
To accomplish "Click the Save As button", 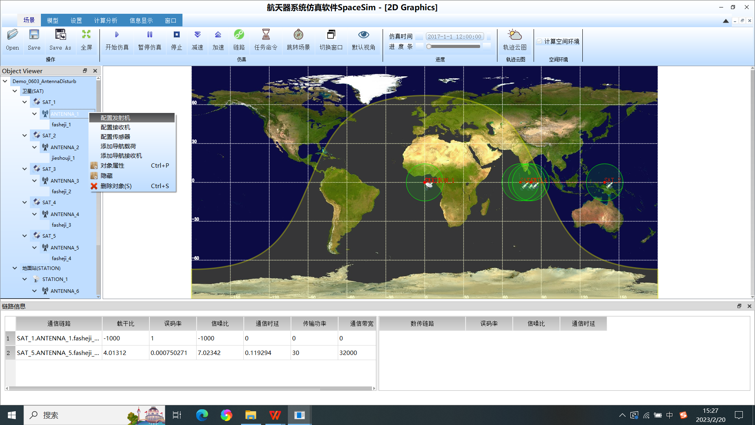I will tap(60, 40).
